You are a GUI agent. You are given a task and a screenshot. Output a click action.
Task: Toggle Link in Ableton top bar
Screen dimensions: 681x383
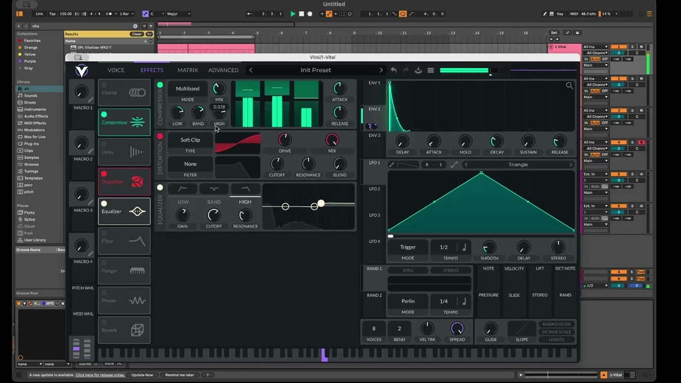click(39, 14)
